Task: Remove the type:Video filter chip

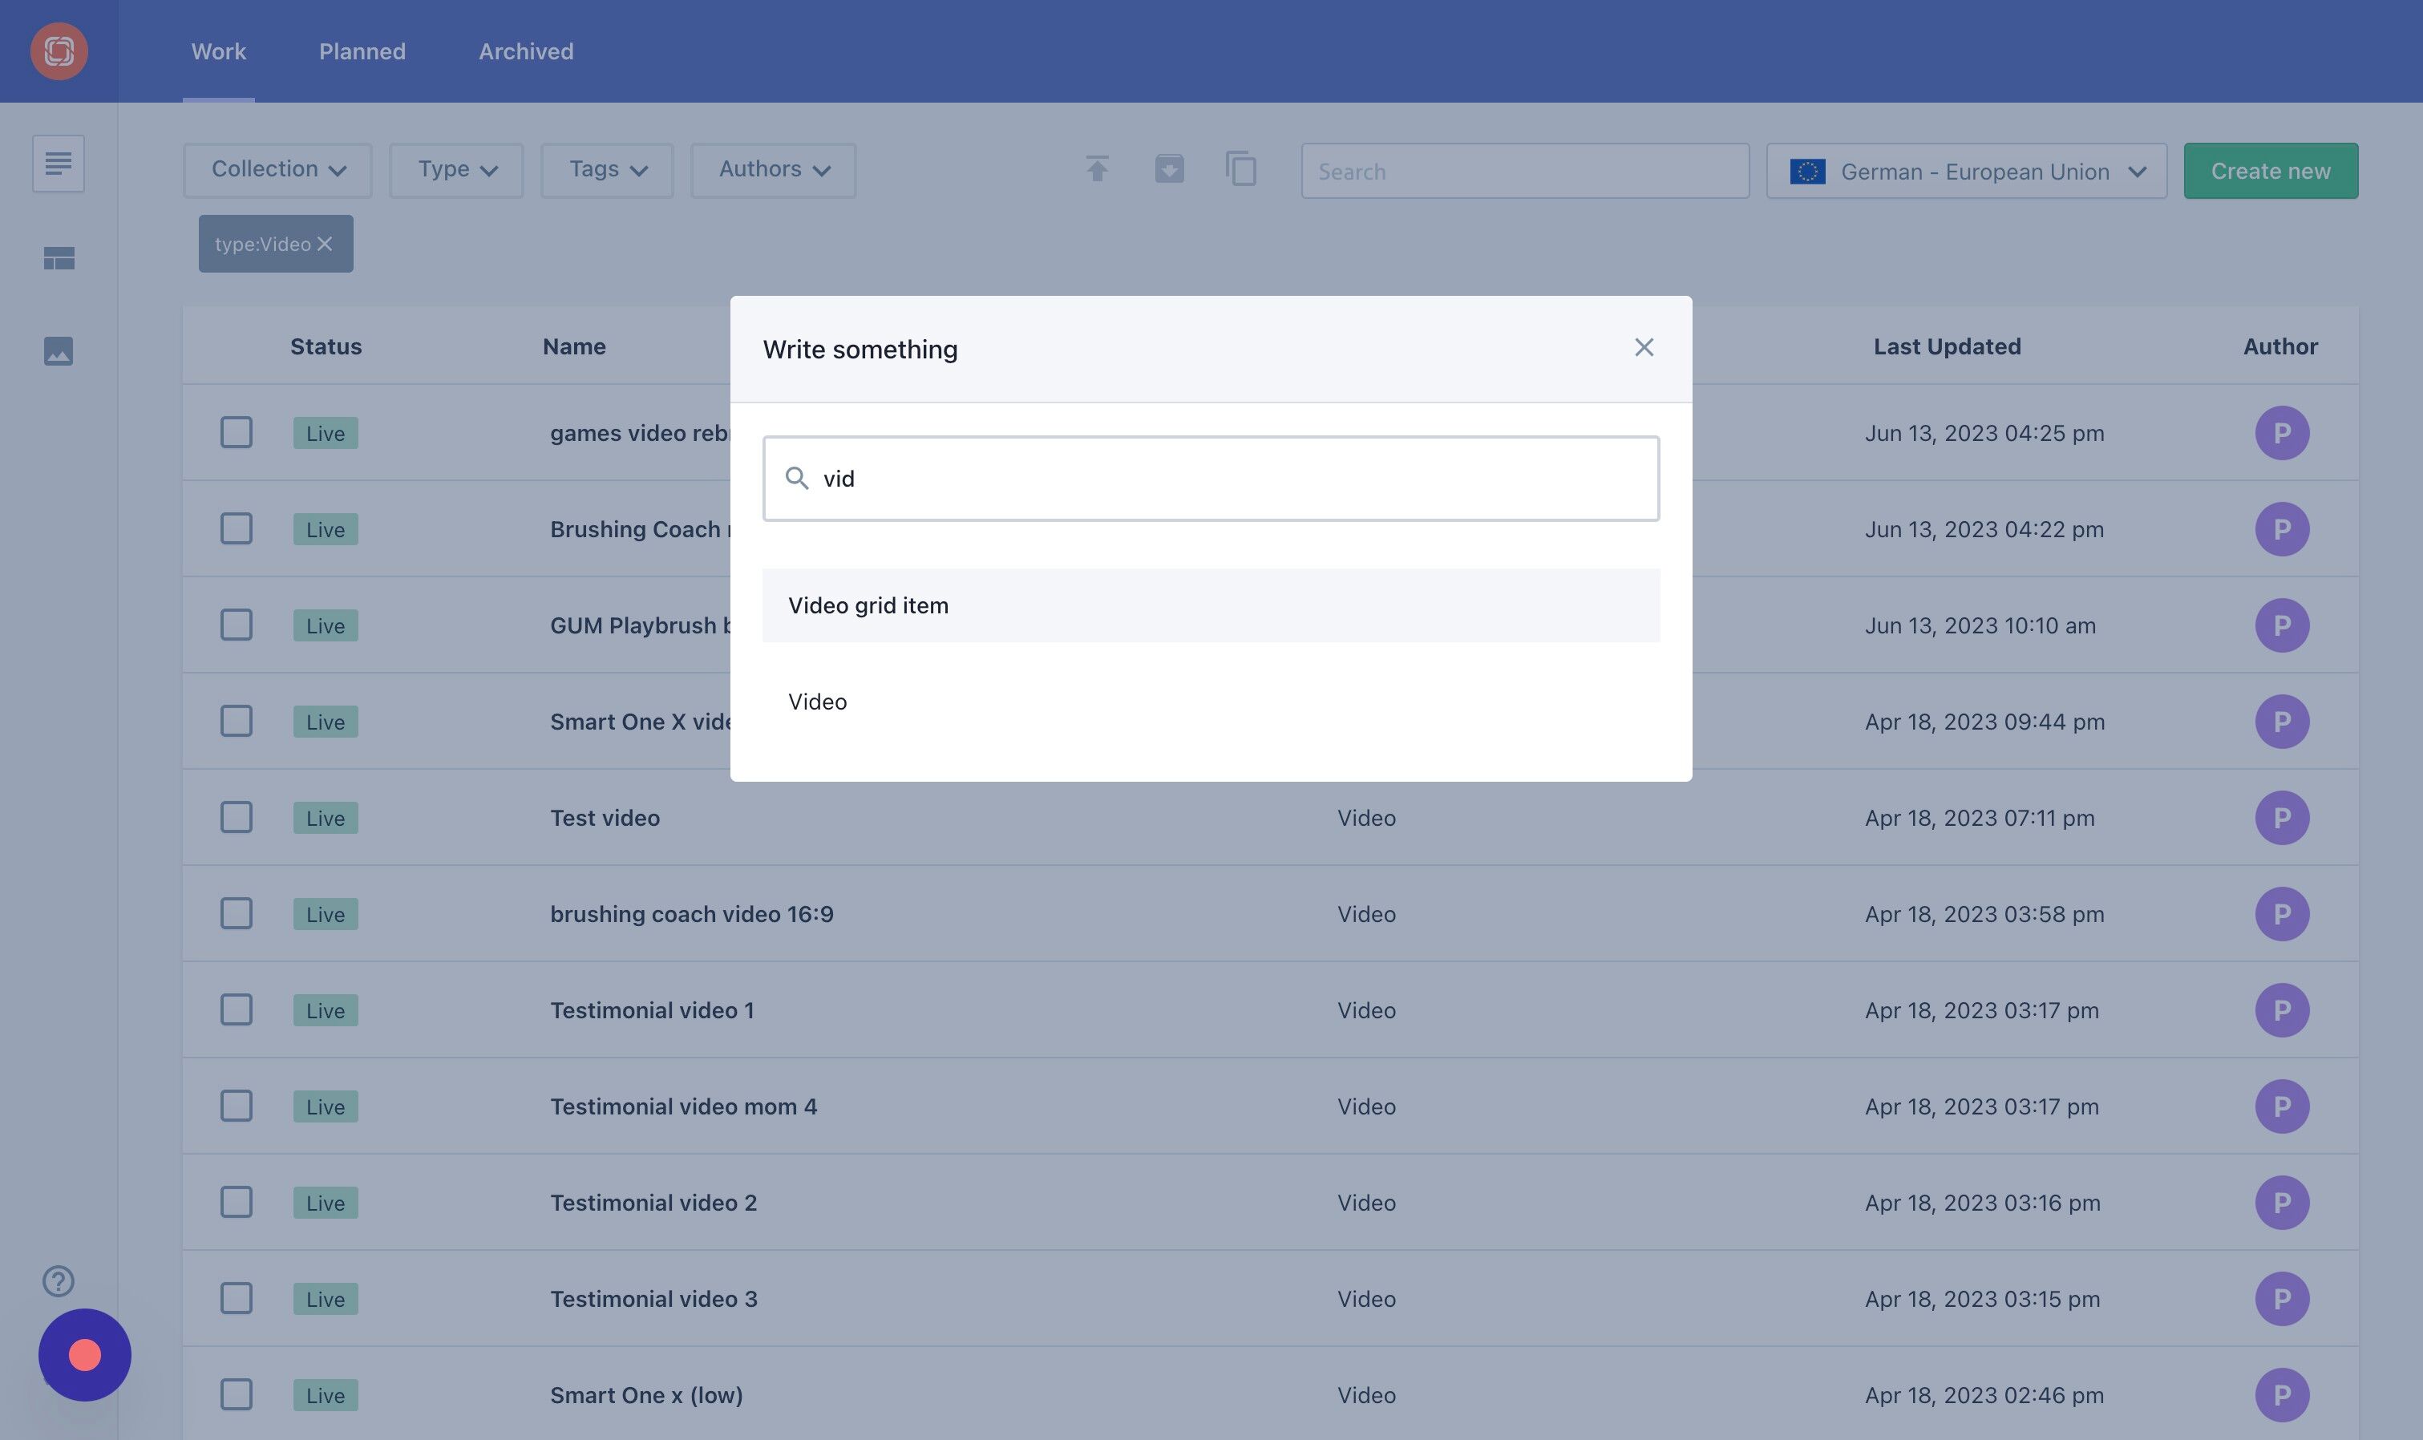Action: (x=325, y=245)
